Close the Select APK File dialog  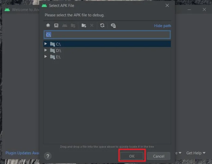[x=167, y=6]
